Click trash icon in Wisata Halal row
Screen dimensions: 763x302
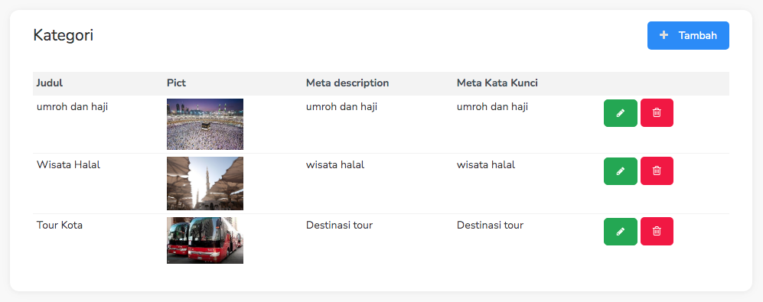coord(657,170)
